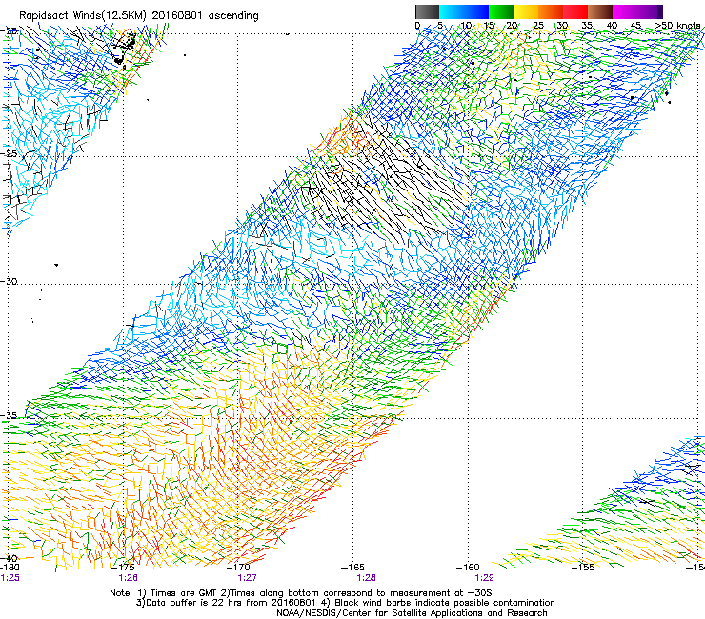This screenshot has height=619, width=705.
Task: Click the 'NOAA/NESDIS/Center for Satellite Applications' credit
Action: click(412, 613)
